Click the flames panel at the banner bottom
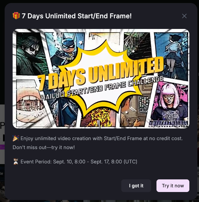Screen dimensions: 199x202 (x=98, y=118)
